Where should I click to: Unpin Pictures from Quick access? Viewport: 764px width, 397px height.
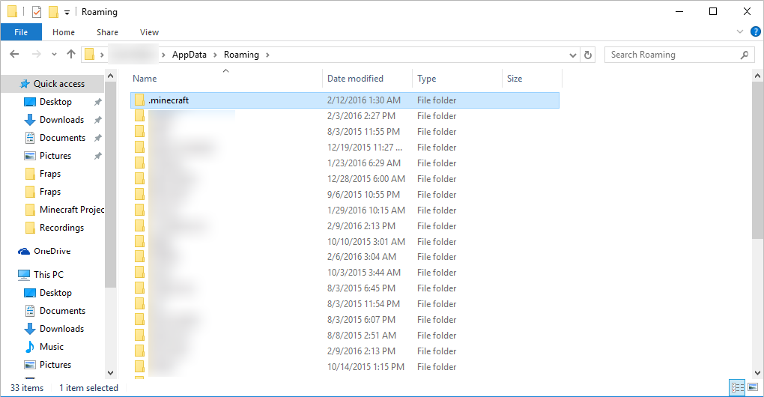pos(97,156)
